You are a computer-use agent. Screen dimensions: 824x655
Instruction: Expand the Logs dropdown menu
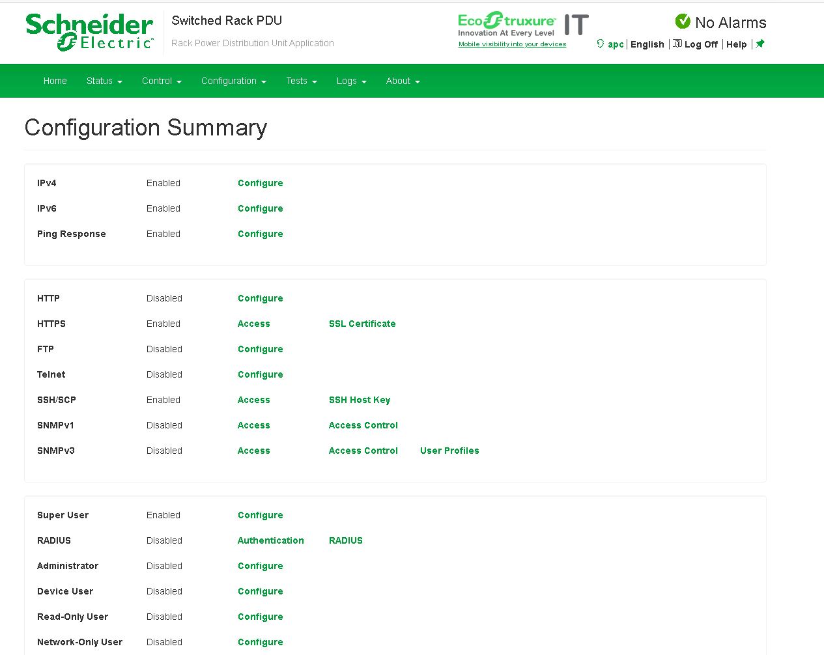352,81
